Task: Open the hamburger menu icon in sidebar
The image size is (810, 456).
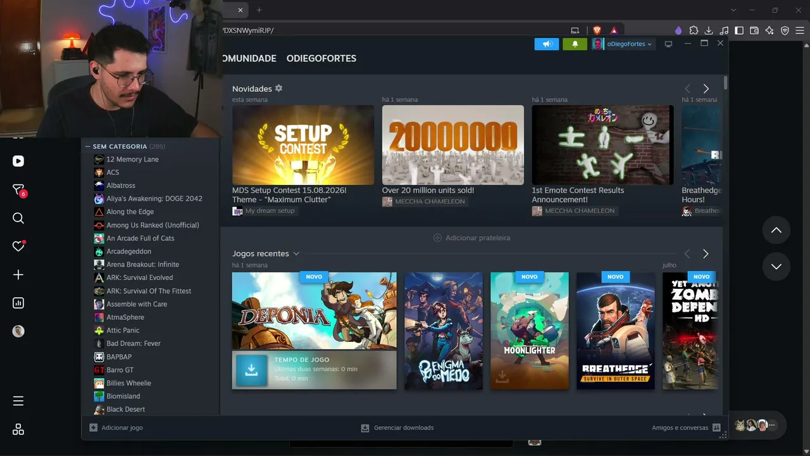Action: click(18, 401)
